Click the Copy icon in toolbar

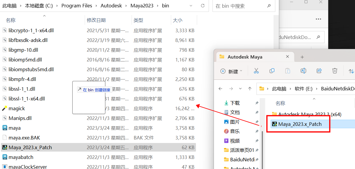pos(272,71)
